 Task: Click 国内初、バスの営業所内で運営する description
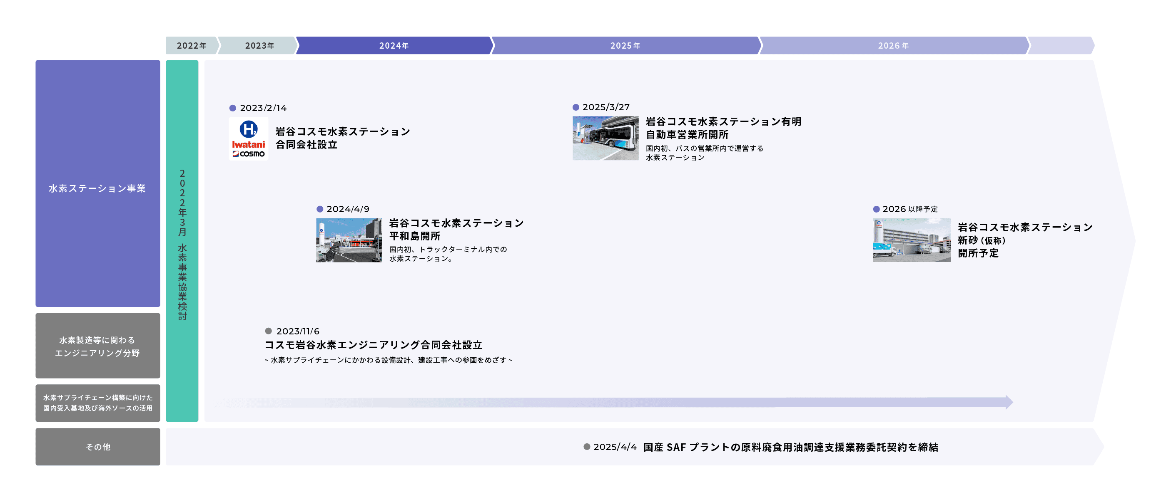pos(704,153)
